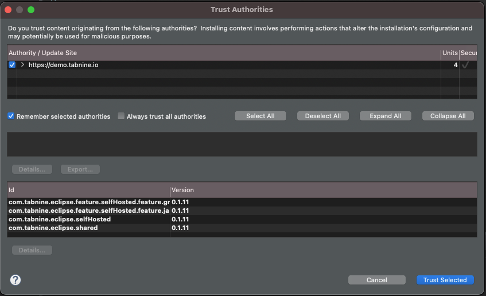Image resolution: width=486 pixels, height=296 pixels.
Task: Cancel the Trust Authorities dialog
Action: pyautogui.click(x=376, y=280)
